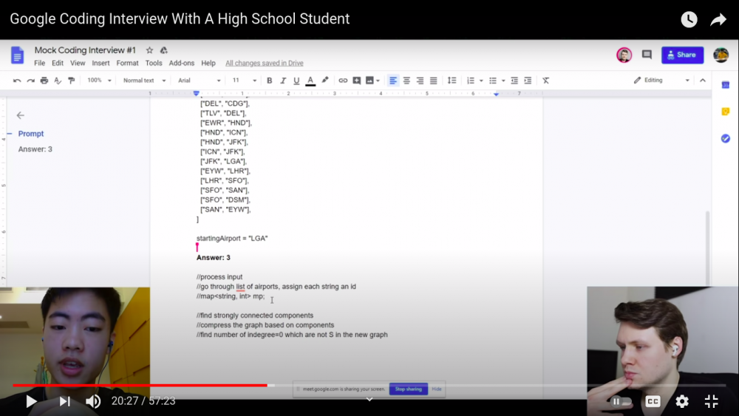The width and height of the screenshot is (739, 416).
Task: Toggle bold formatting
Action: pos(269,81)
